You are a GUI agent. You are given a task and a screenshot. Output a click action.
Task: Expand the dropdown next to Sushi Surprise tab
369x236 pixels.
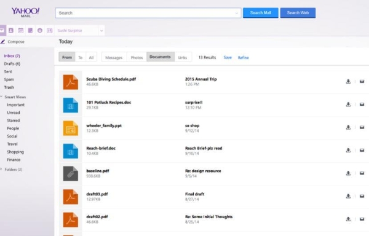101,31
